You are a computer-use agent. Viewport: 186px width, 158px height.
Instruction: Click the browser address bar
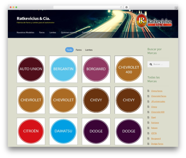[88, 7]
